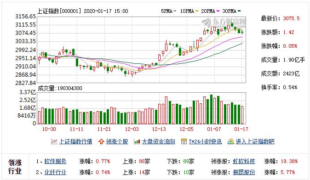The width and height of the screenshot is (310, 180).
Task: Click the 涨跌幅 value 0.05%
Action: click(x=290, y=46)
